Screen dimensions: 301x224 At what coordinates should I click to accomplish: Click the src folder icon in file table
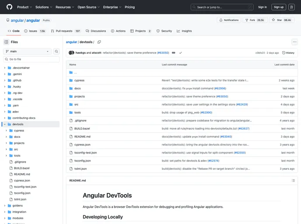click(x=71, y=105)
